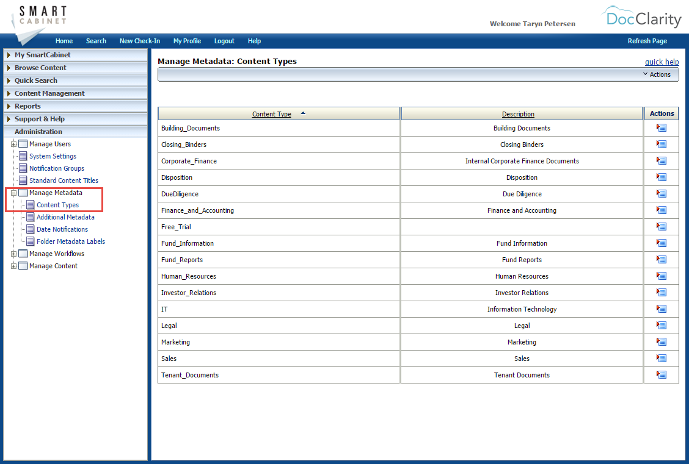
Task: Expand the Manage Users tree node
Action: click(14, 144)
